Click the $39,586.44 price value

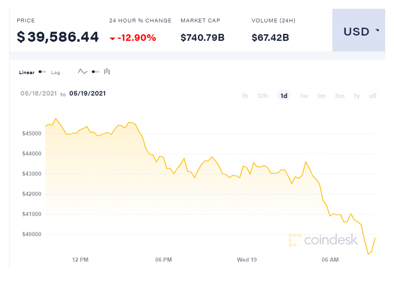[x=57, y=37]
